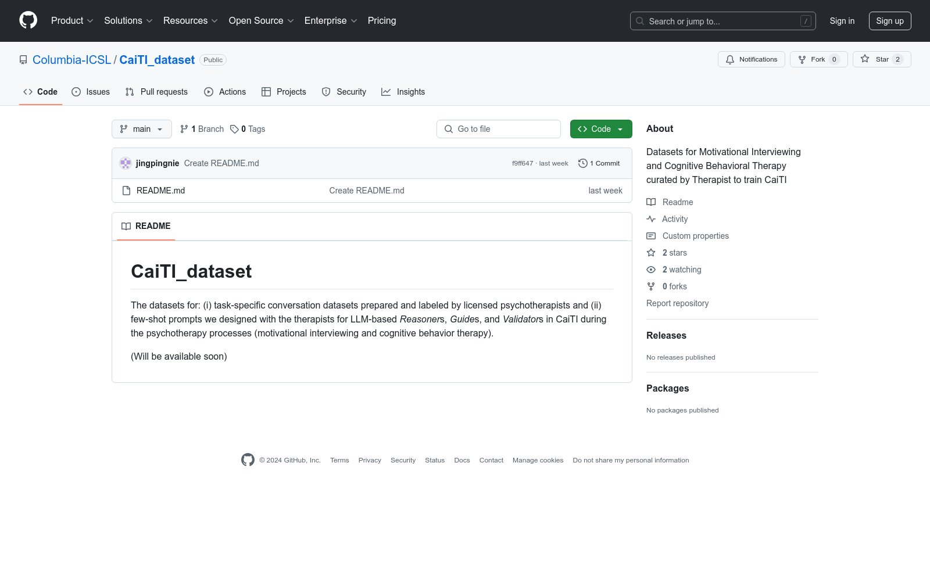Switch to the Code tab
This screenshot has height=581, width=930.
(x=40, y=92)
